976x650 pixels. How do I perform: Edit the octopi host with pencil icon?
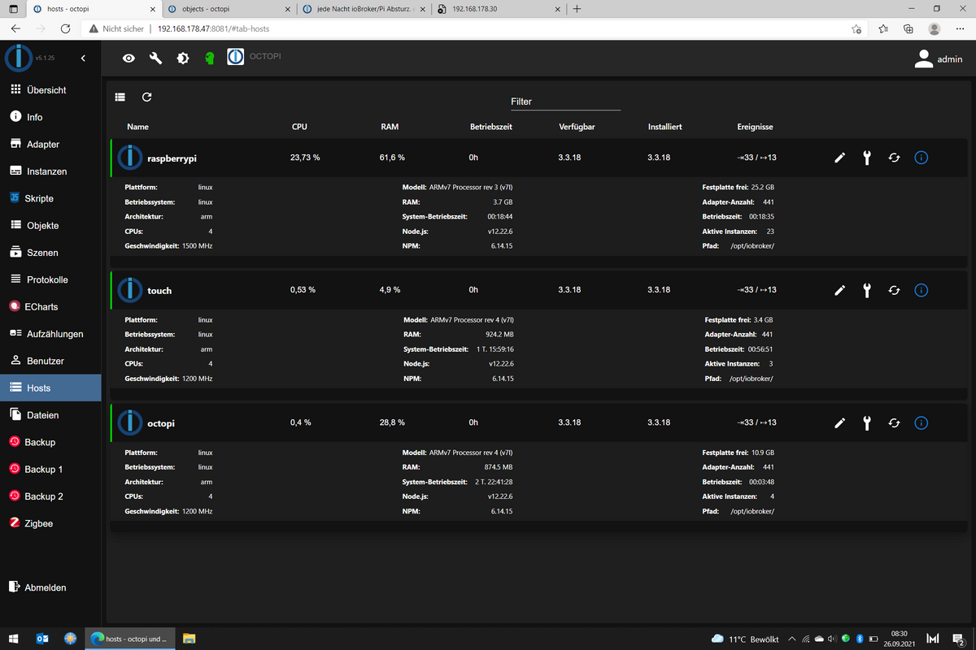coord(840,422)
